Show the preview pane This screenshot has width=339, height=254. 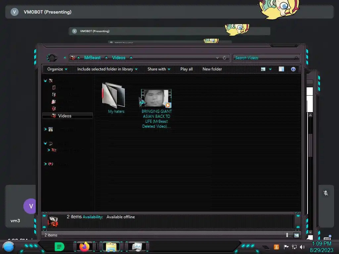click(281, 69)
